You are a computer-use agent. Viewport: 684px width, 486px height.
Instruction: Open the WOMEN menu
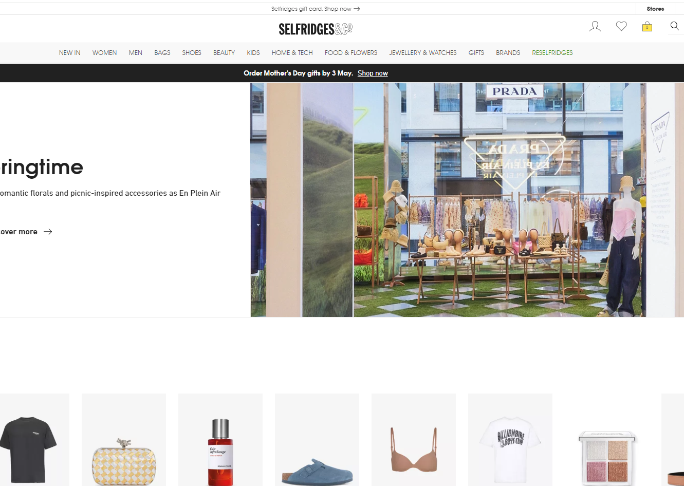click(x=105, y=53)
